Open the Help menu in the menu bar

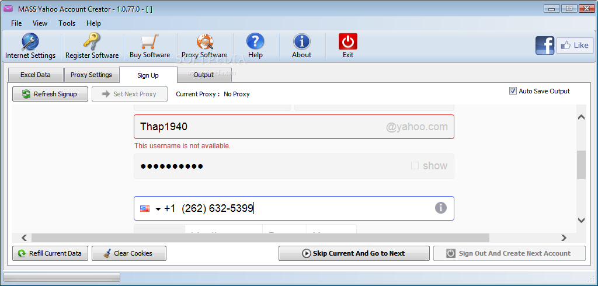[x=93, y=23]
